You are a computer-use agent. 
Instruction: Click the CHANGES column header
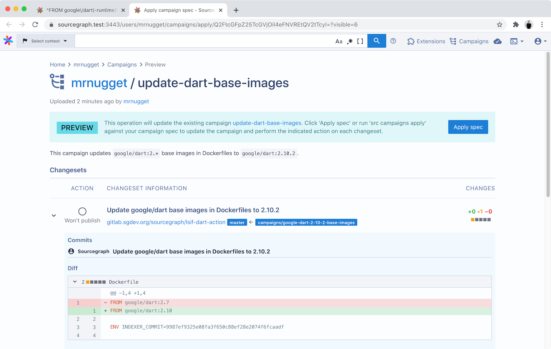(x=480, y=188)
